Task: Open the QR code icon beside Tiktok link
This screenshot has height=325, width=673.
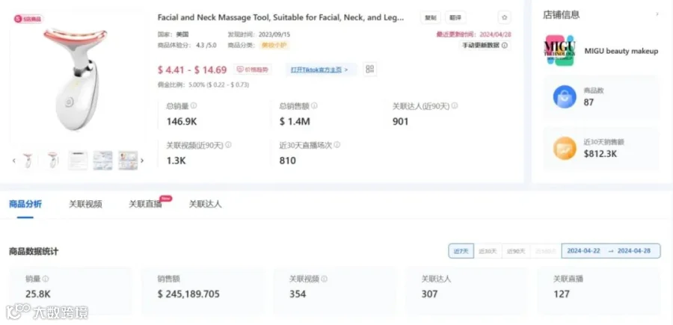Action: point(369,69)
